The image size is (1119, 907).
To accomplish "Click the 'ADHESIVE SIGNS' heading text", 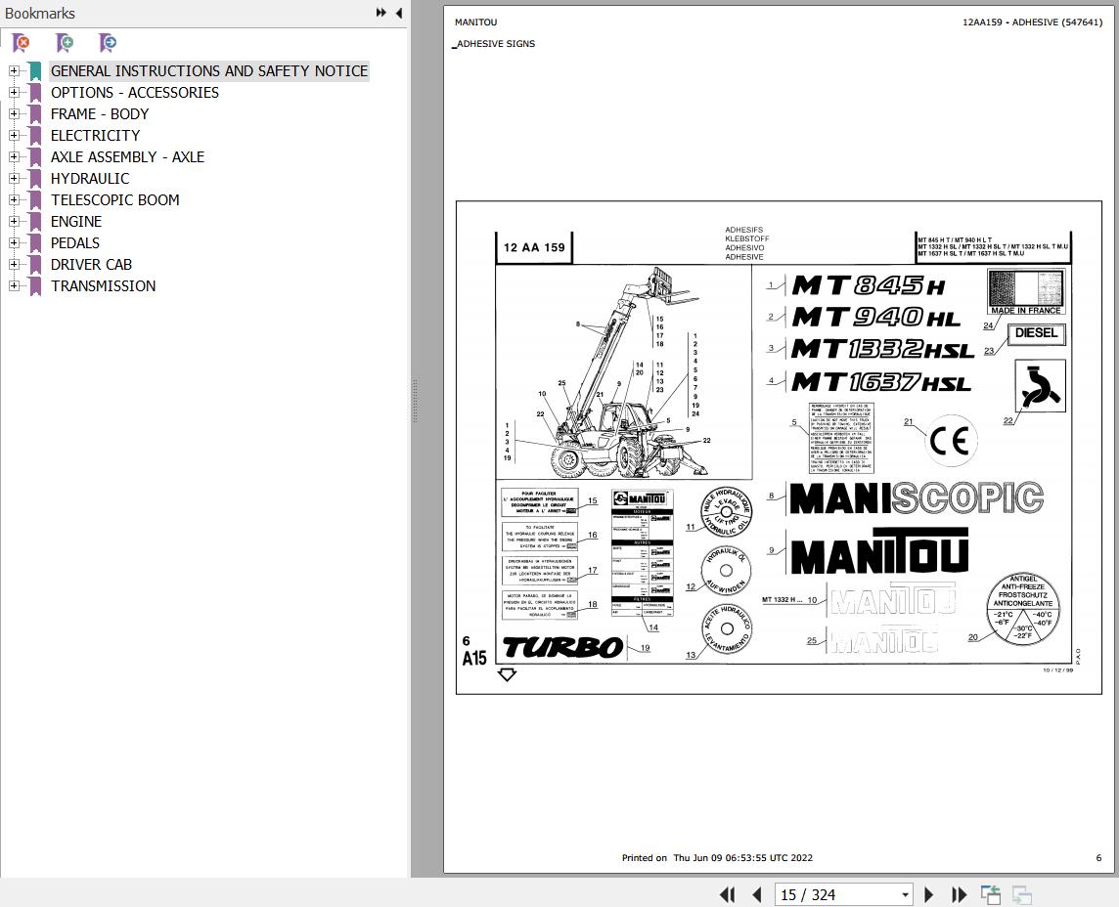I will (x=495, y=44).
